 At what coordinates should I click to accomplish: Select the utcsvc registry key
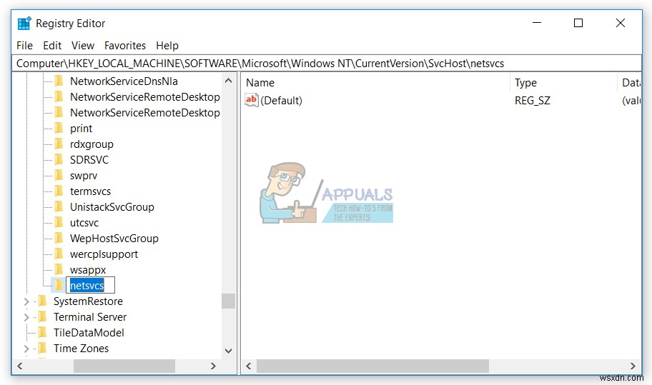tap(84, 223)
